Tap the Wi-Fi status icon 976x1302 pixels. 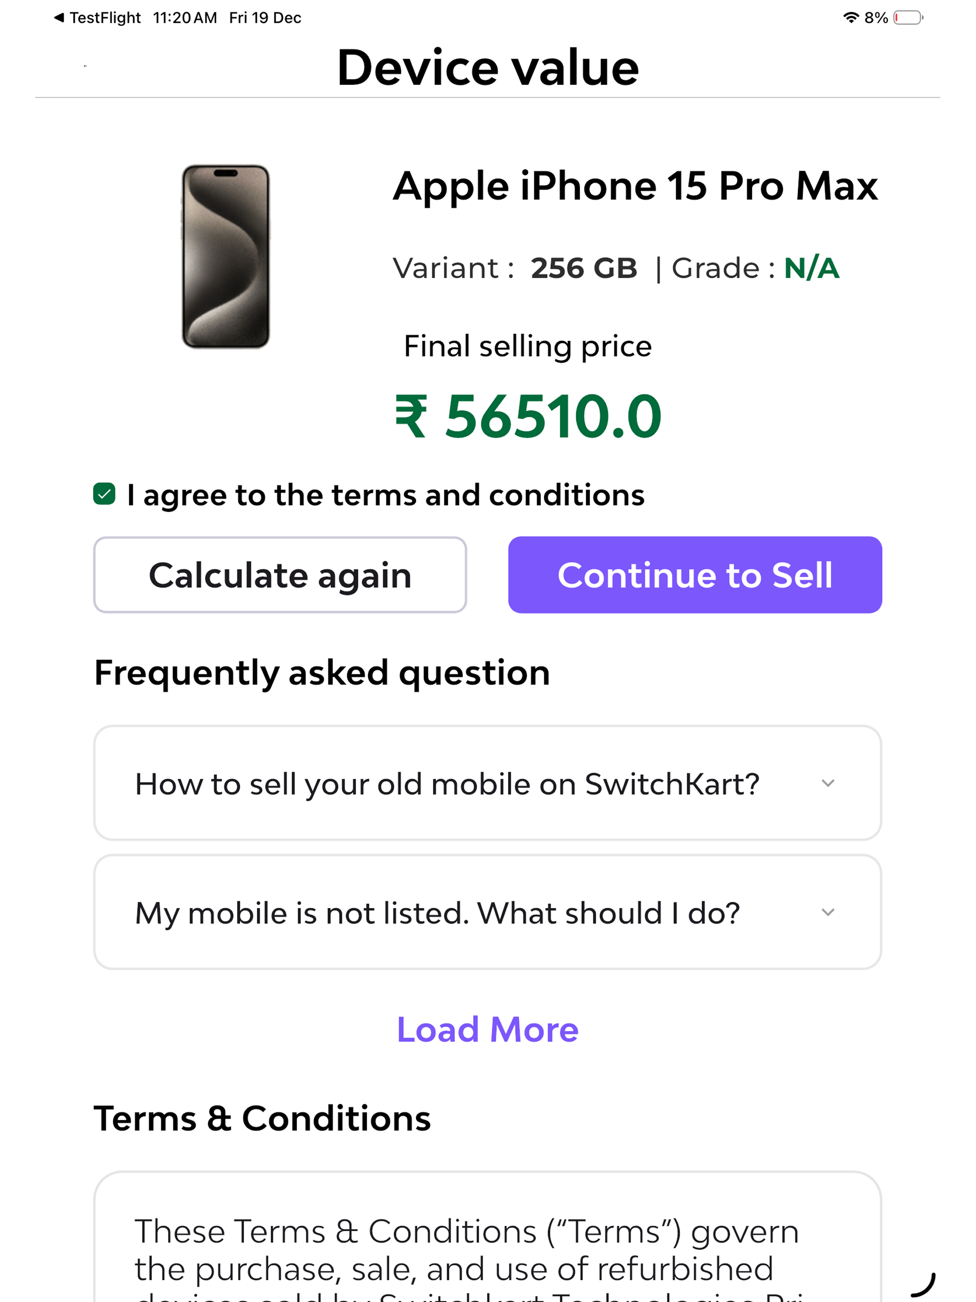point(851,18)
